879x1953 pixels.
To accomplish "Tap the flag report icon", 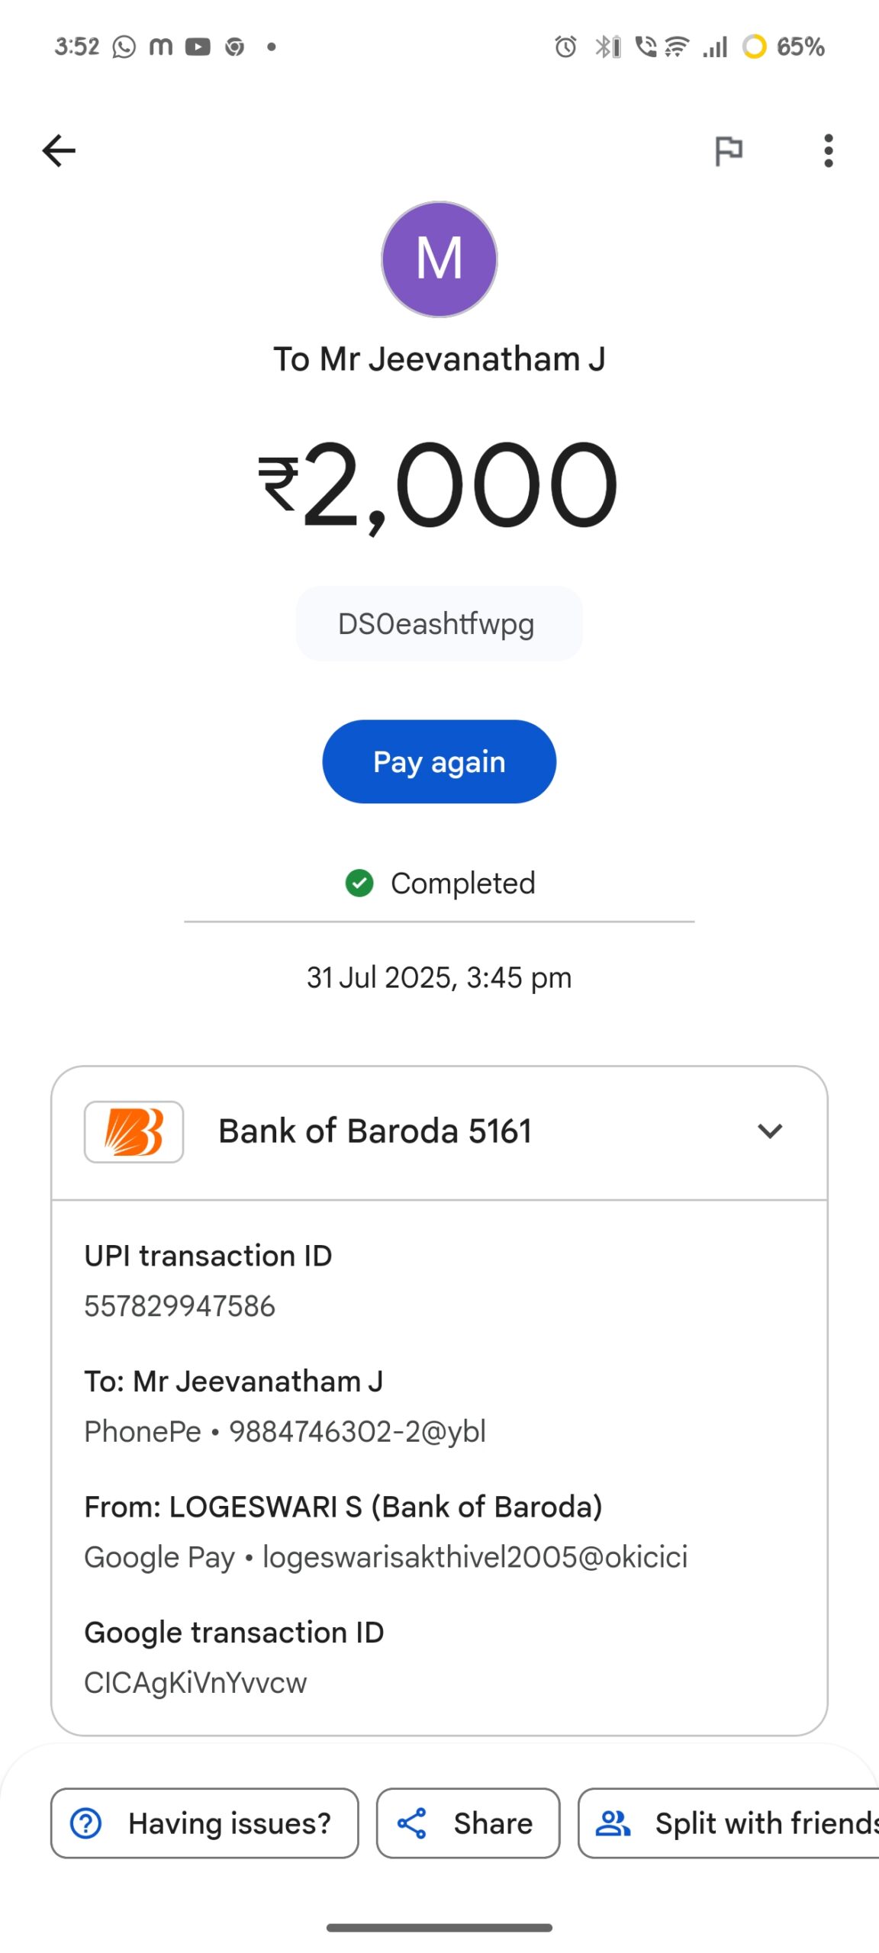I will (729, 150).
